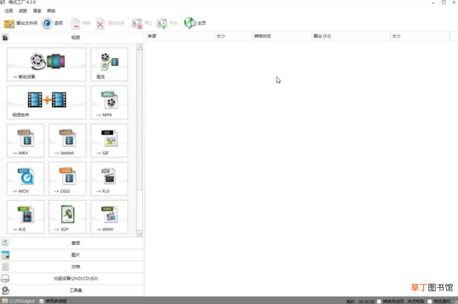
Task: Click the C:\FFOutput path in status bar
Action: point(22,301)
